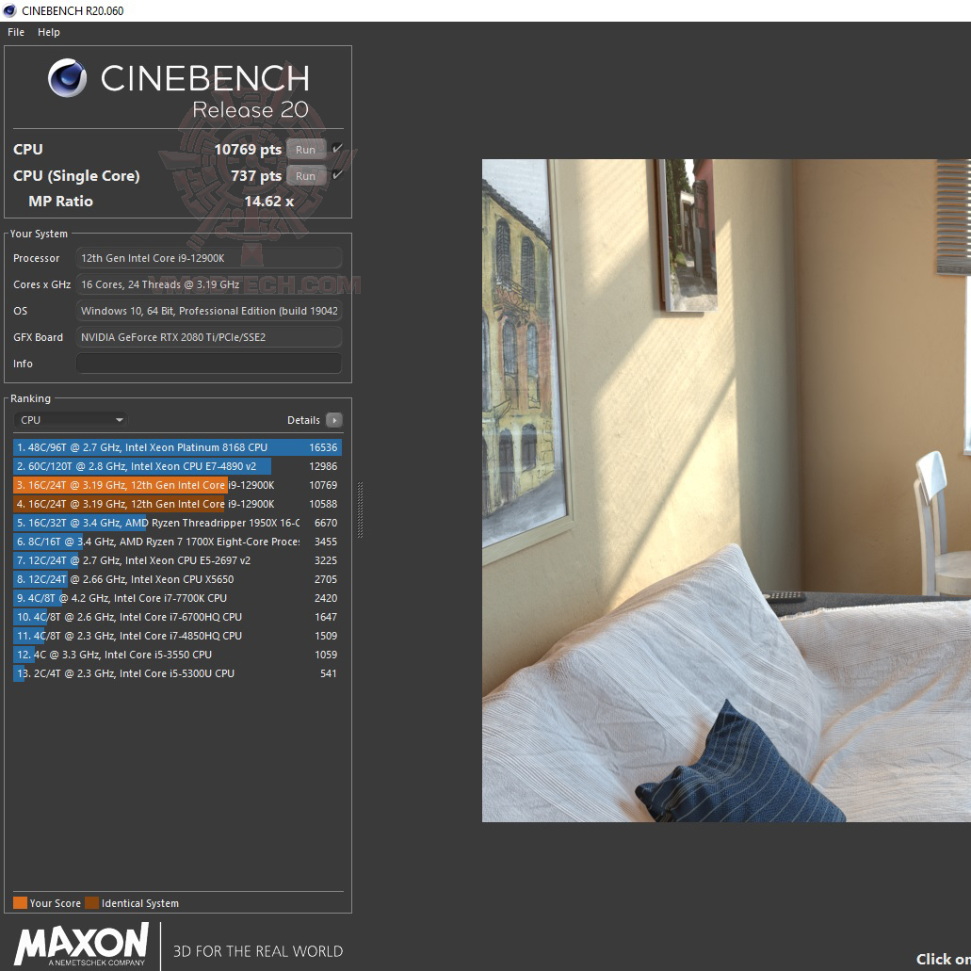The height and width of the screenshot is (971, 971).
Task: Select Ryzen 7 1700X ranking row
Action: click(177, 542)
